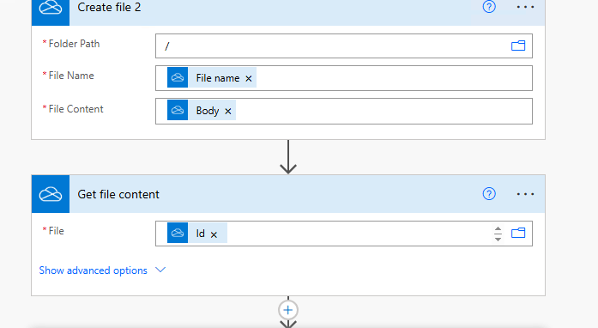Click the File Content label
Viewport: 598px width, 328px height.
(x=76, y=109)
